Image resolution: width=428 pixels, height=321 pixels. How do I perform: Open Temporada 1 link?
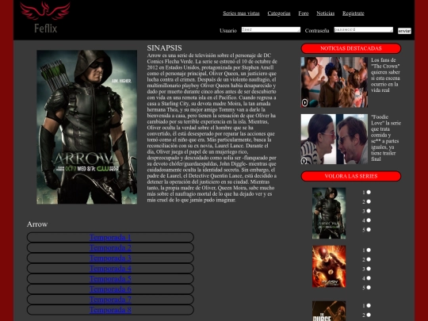tap(110, 237)
